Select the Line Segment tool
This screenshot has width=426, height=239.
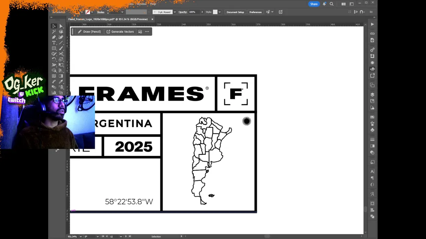[x=61, y=43]
